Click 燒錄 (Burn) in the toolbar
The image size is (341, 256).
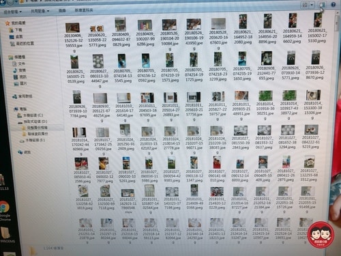click(x=62, y=10)
